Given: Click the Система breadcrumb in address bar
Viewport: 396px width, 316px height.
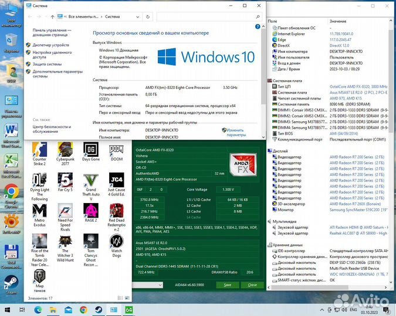Looking at the screenshot, I should point(113,16).
